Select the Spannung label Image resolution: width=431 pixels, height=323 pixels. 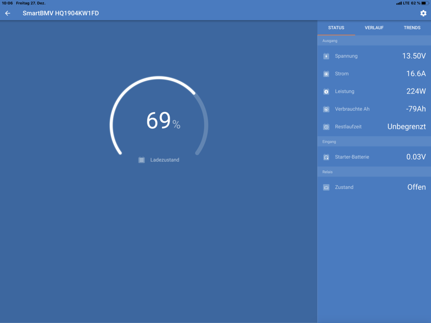coord(346,56)
